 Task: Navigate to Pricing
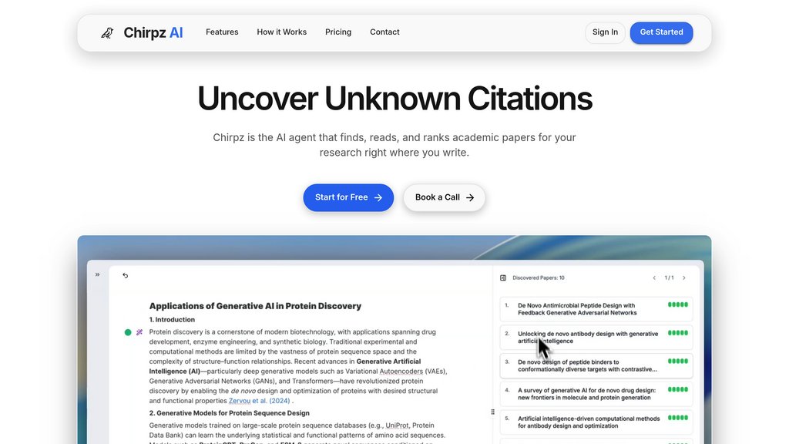click(x=338, y=32)
